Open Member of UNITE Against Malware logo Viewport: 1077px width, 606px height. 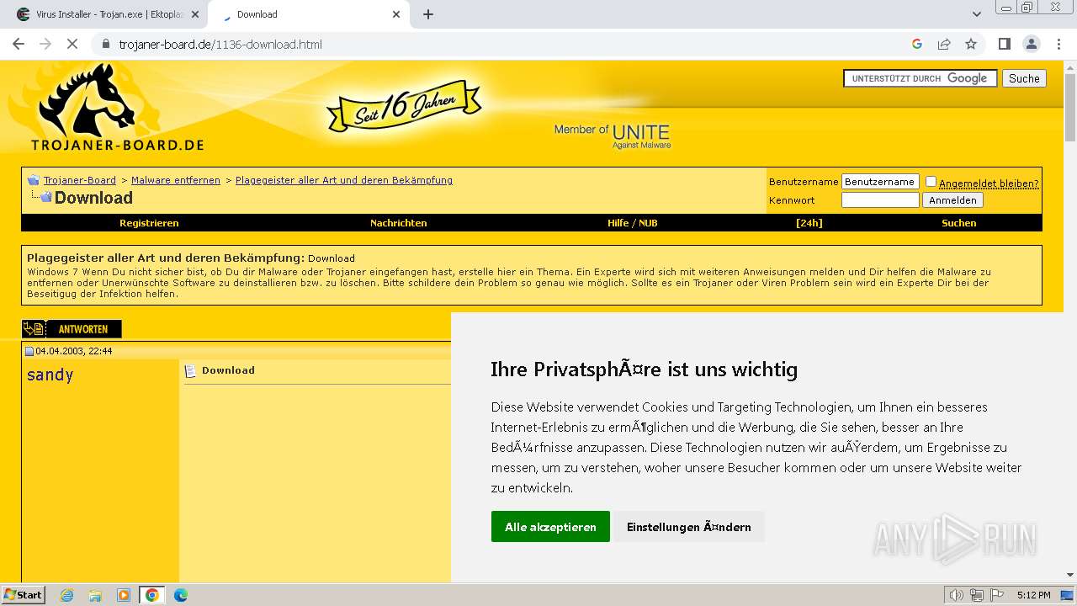pyautogui.click(x=613, y=136)
